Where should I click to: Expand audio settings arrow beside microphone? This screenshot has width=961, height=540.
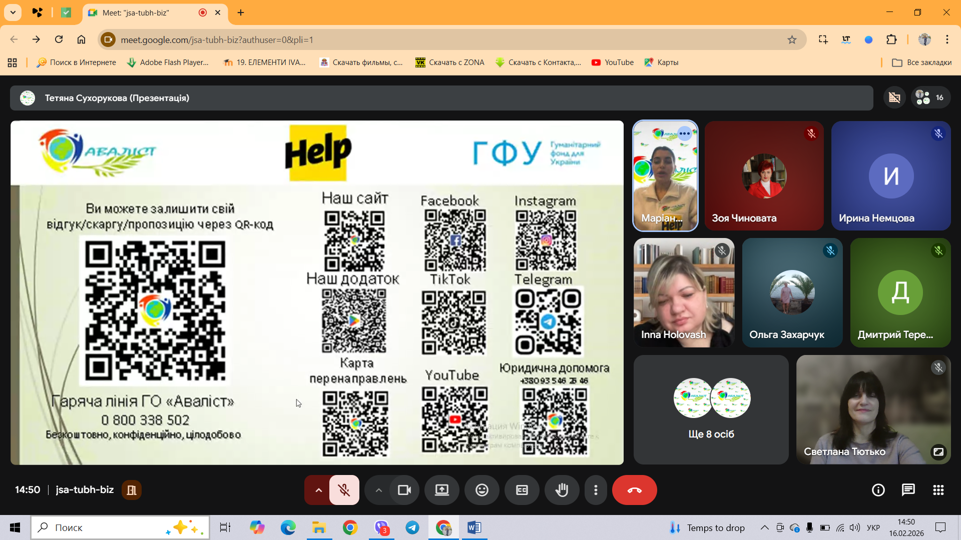pos(318,490)
